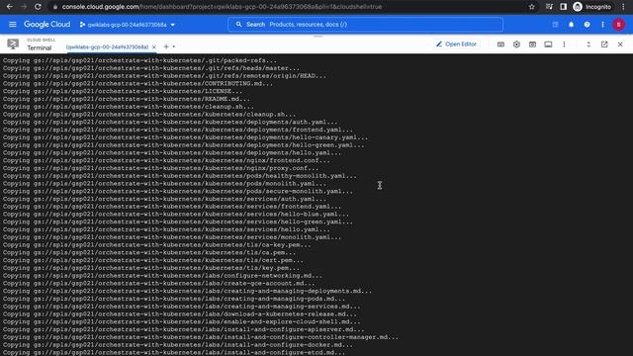
Task: Open the Google Cloud settings kebab menu
Action: (602, 25)
